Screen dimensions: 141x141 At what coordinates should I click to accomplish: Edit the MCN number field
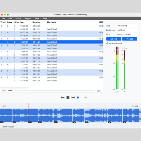[127, 34]
